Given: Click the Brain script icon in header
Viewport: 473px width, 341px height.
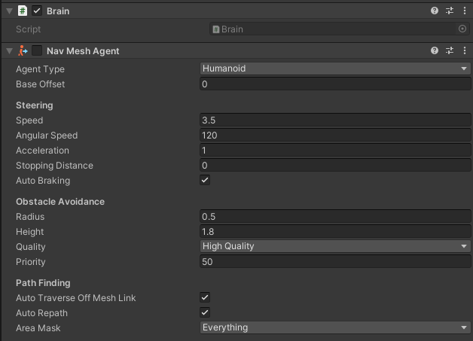Looking at the screenshot, I should (x=23, y=11).
